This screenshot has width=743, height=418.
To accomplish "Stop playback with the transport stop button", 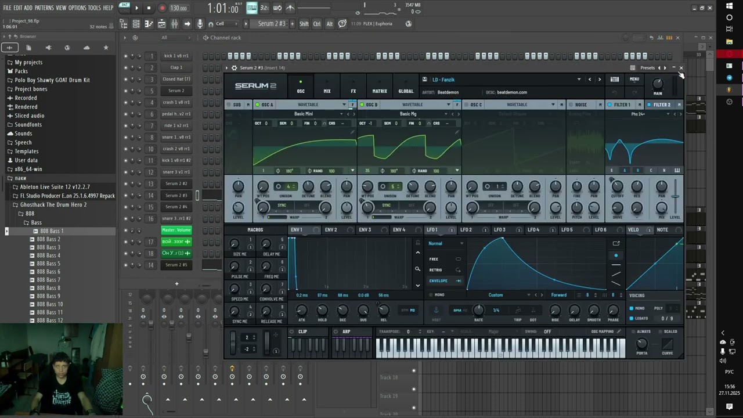I will tap(149, 8).
